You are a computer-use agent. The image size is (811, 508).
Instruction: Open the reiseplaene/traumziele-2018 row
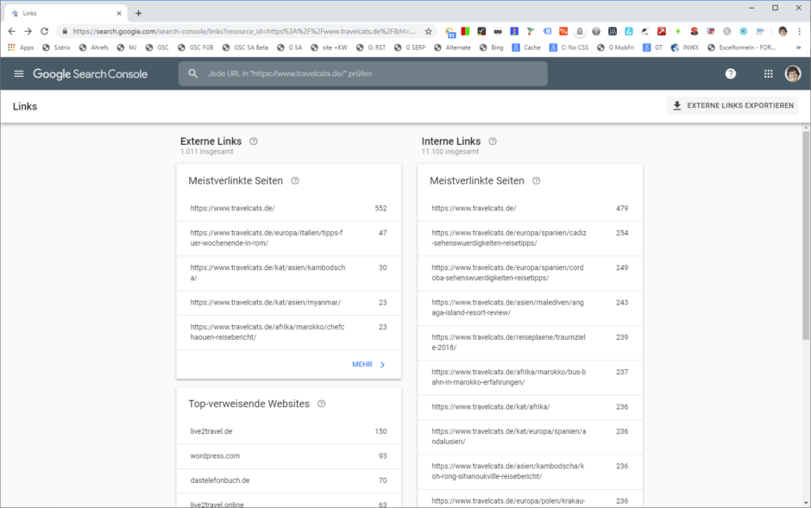[x=530, y=342]
